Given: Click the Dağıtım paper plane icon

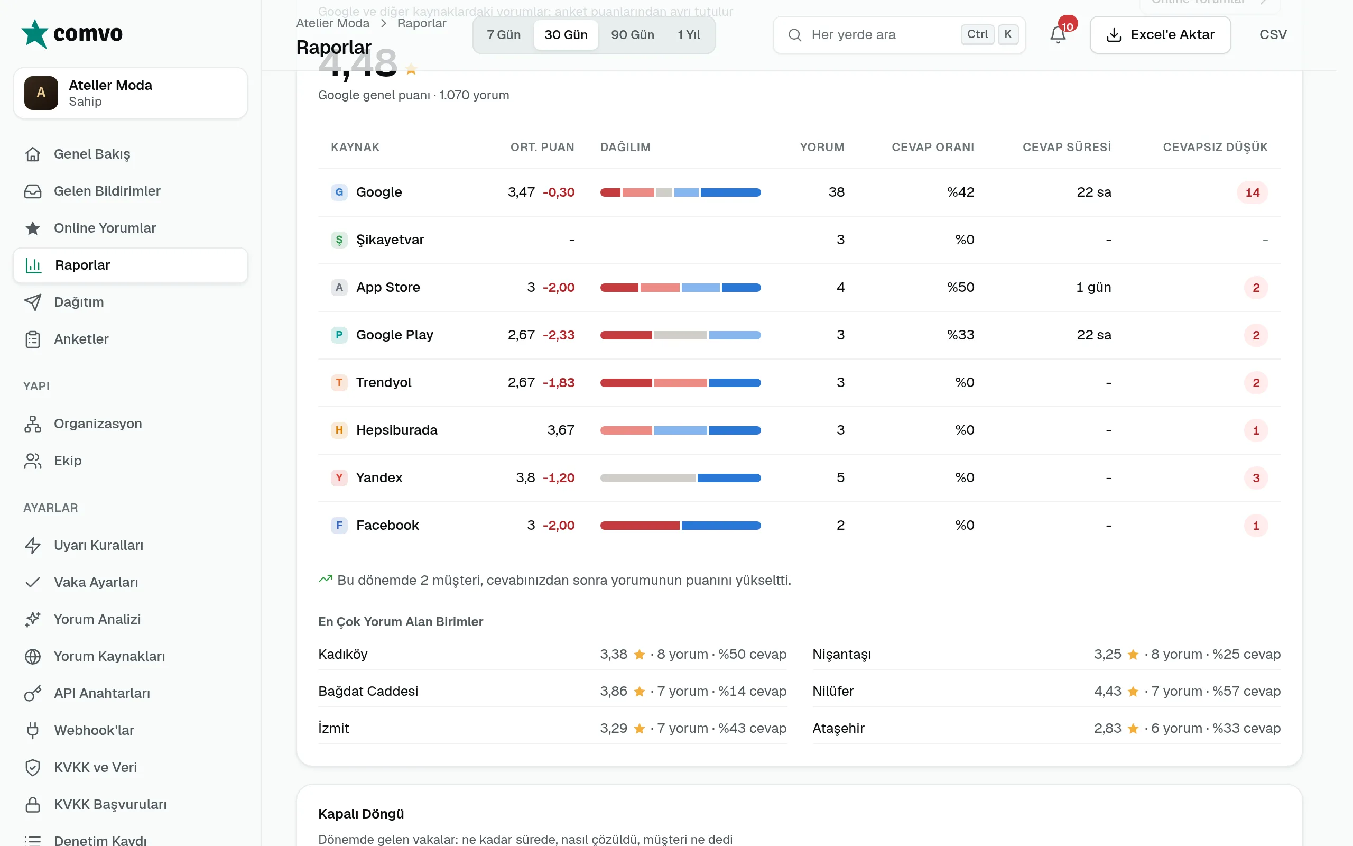Looking at the screenshot, I should [x=33, y=302].
